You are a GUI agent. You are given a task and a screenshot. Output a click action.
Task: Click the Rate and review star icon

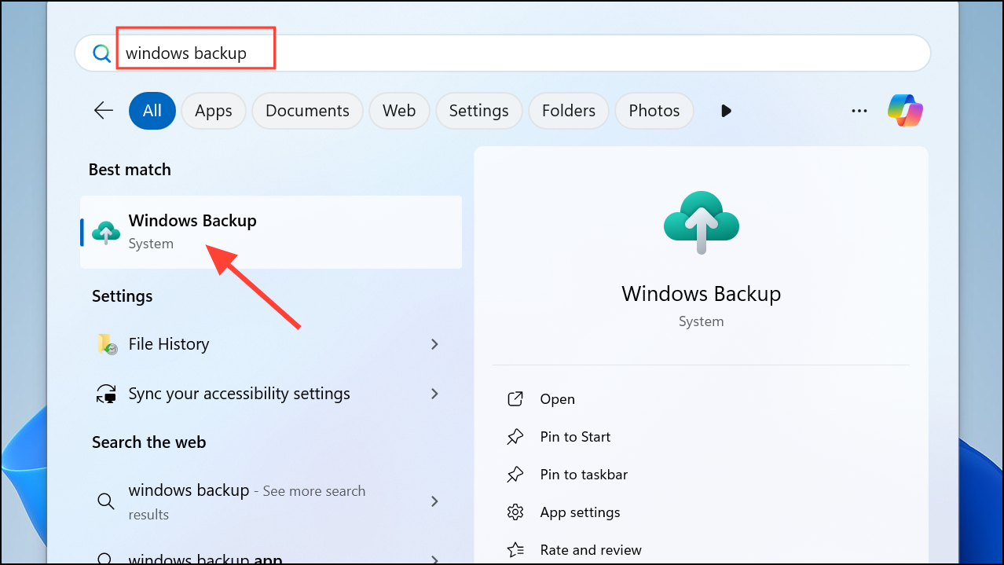pyautogui.click(x=515, y=549)
